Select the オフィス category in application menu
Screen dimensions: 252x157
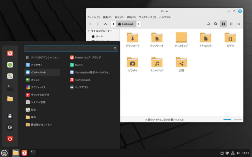[x=35, y=80]
